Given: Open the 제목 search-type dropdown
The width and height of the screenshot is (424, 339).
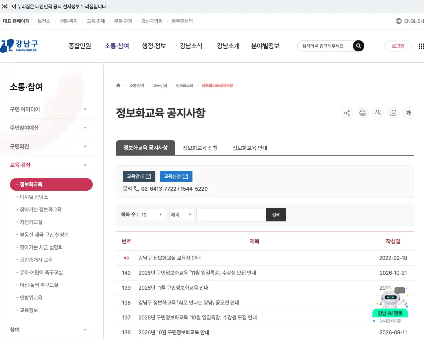Looking at the screenshot, I should pos(182,215).
